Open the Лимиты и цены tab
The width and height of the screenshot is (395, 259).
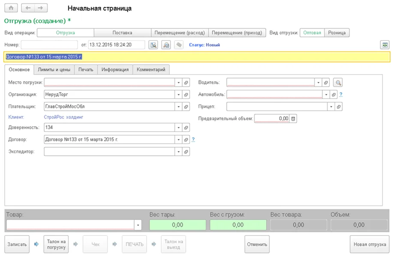point(54,69)
